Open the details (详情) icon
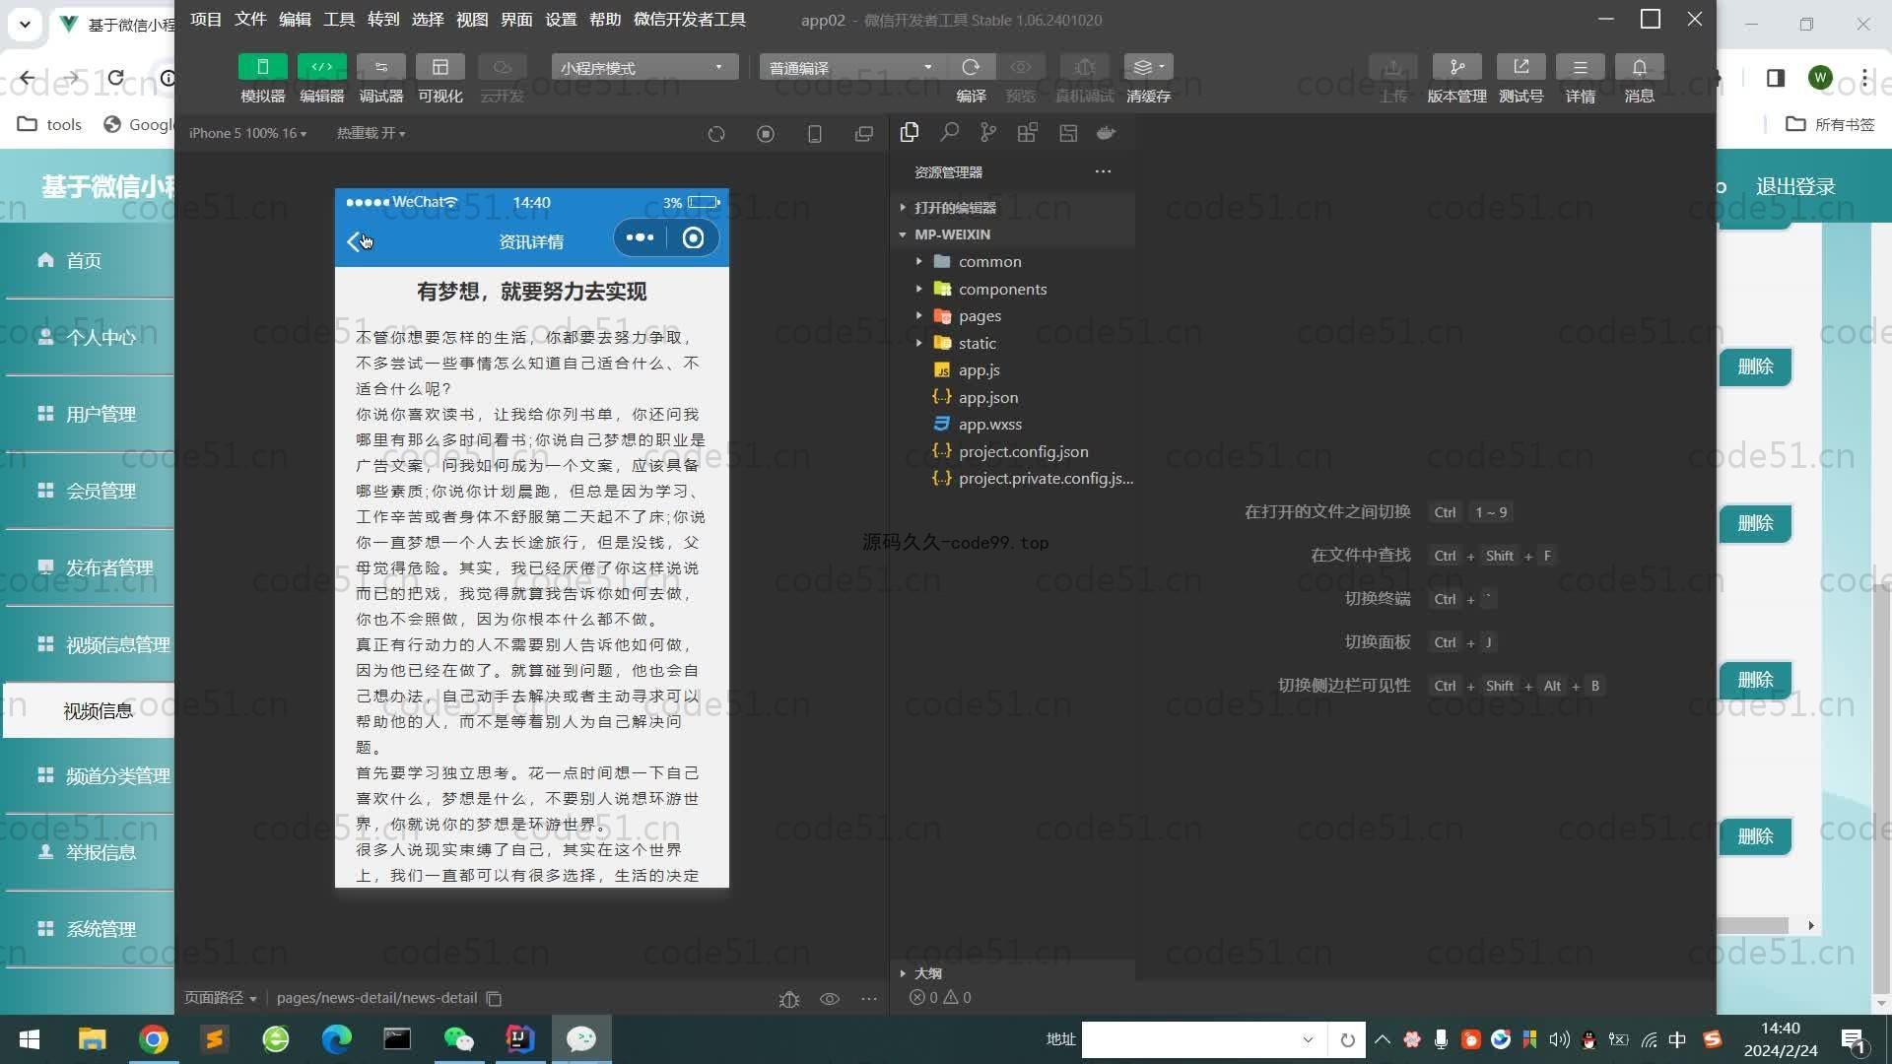 [x=1580, y=67]
